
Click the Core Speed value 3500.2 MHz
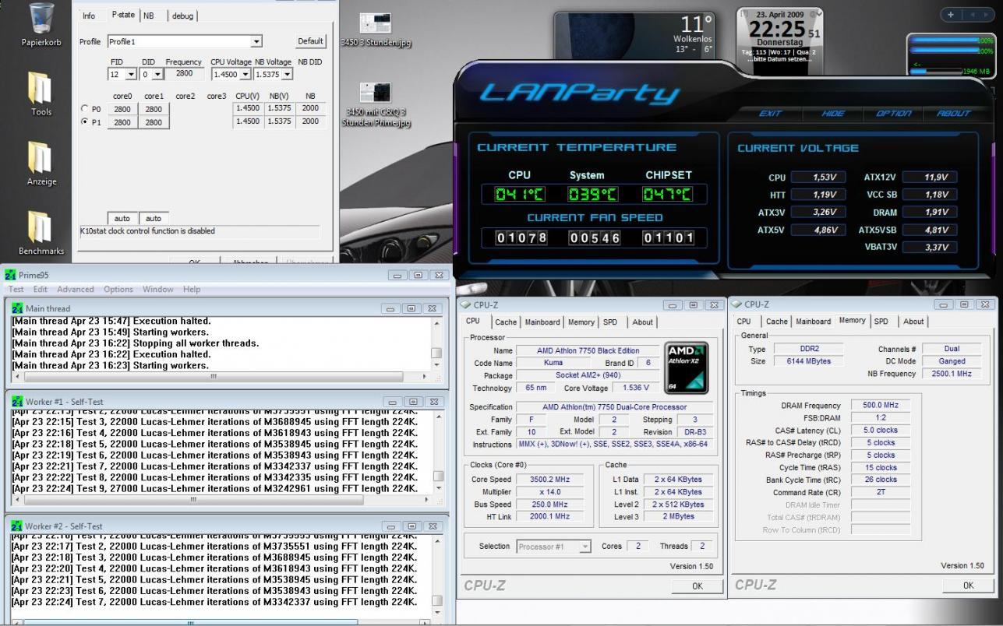(x=550, y=480)
